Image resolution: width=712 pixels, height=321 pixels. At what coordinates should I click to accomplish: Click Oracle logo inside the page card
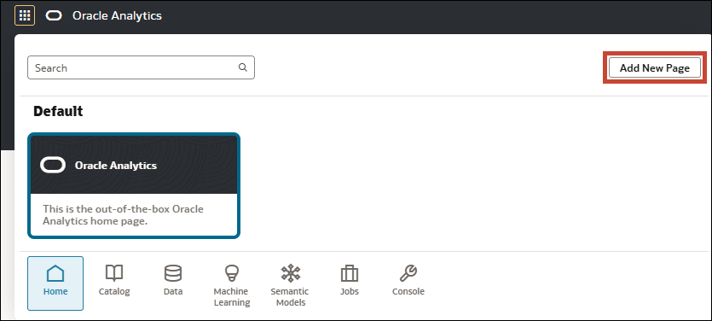click(x=53, y=166)
